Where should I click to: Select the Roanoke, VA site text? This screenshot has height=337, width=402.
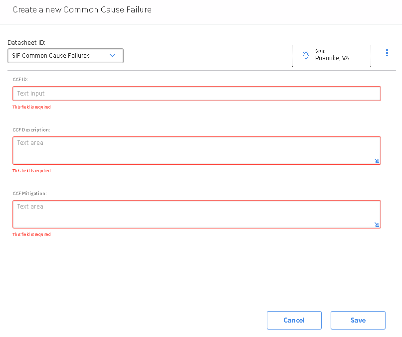(332, 58)
